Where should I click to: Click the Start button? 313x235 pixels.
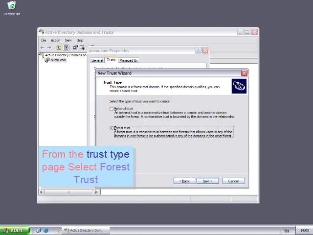click(x=14, y=230)
